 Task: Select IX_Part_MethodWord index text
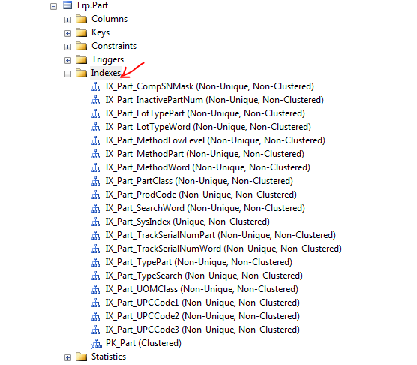coord(208,167)
